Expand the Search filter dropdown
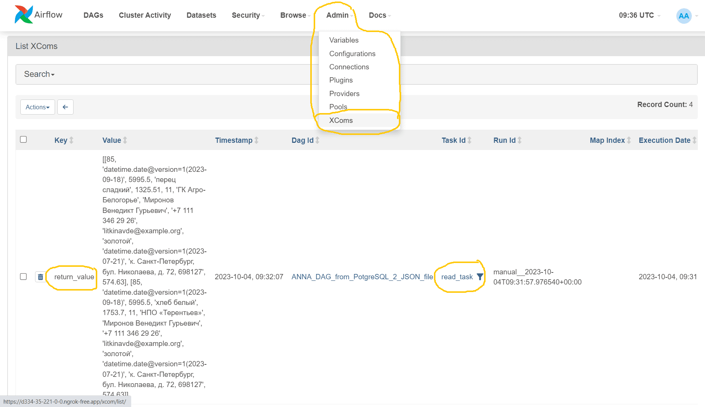The image size is (705, 407). point(39,74)
